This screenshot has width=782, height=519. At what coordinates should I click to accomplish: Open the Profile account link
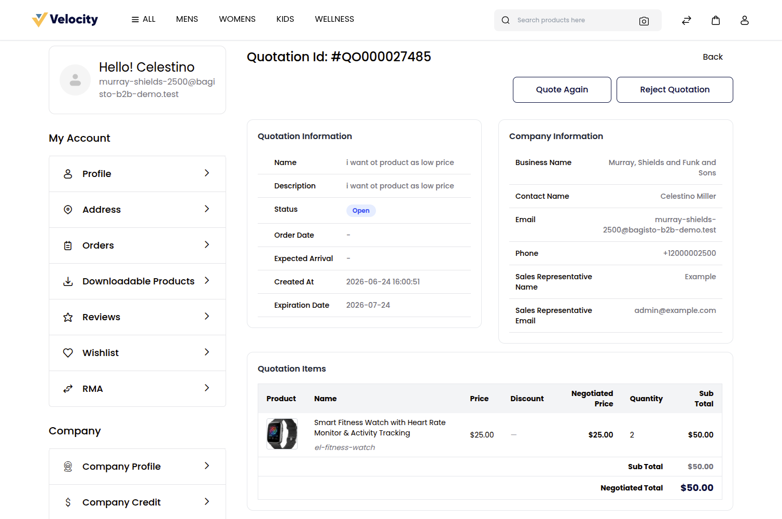[137, 174]
